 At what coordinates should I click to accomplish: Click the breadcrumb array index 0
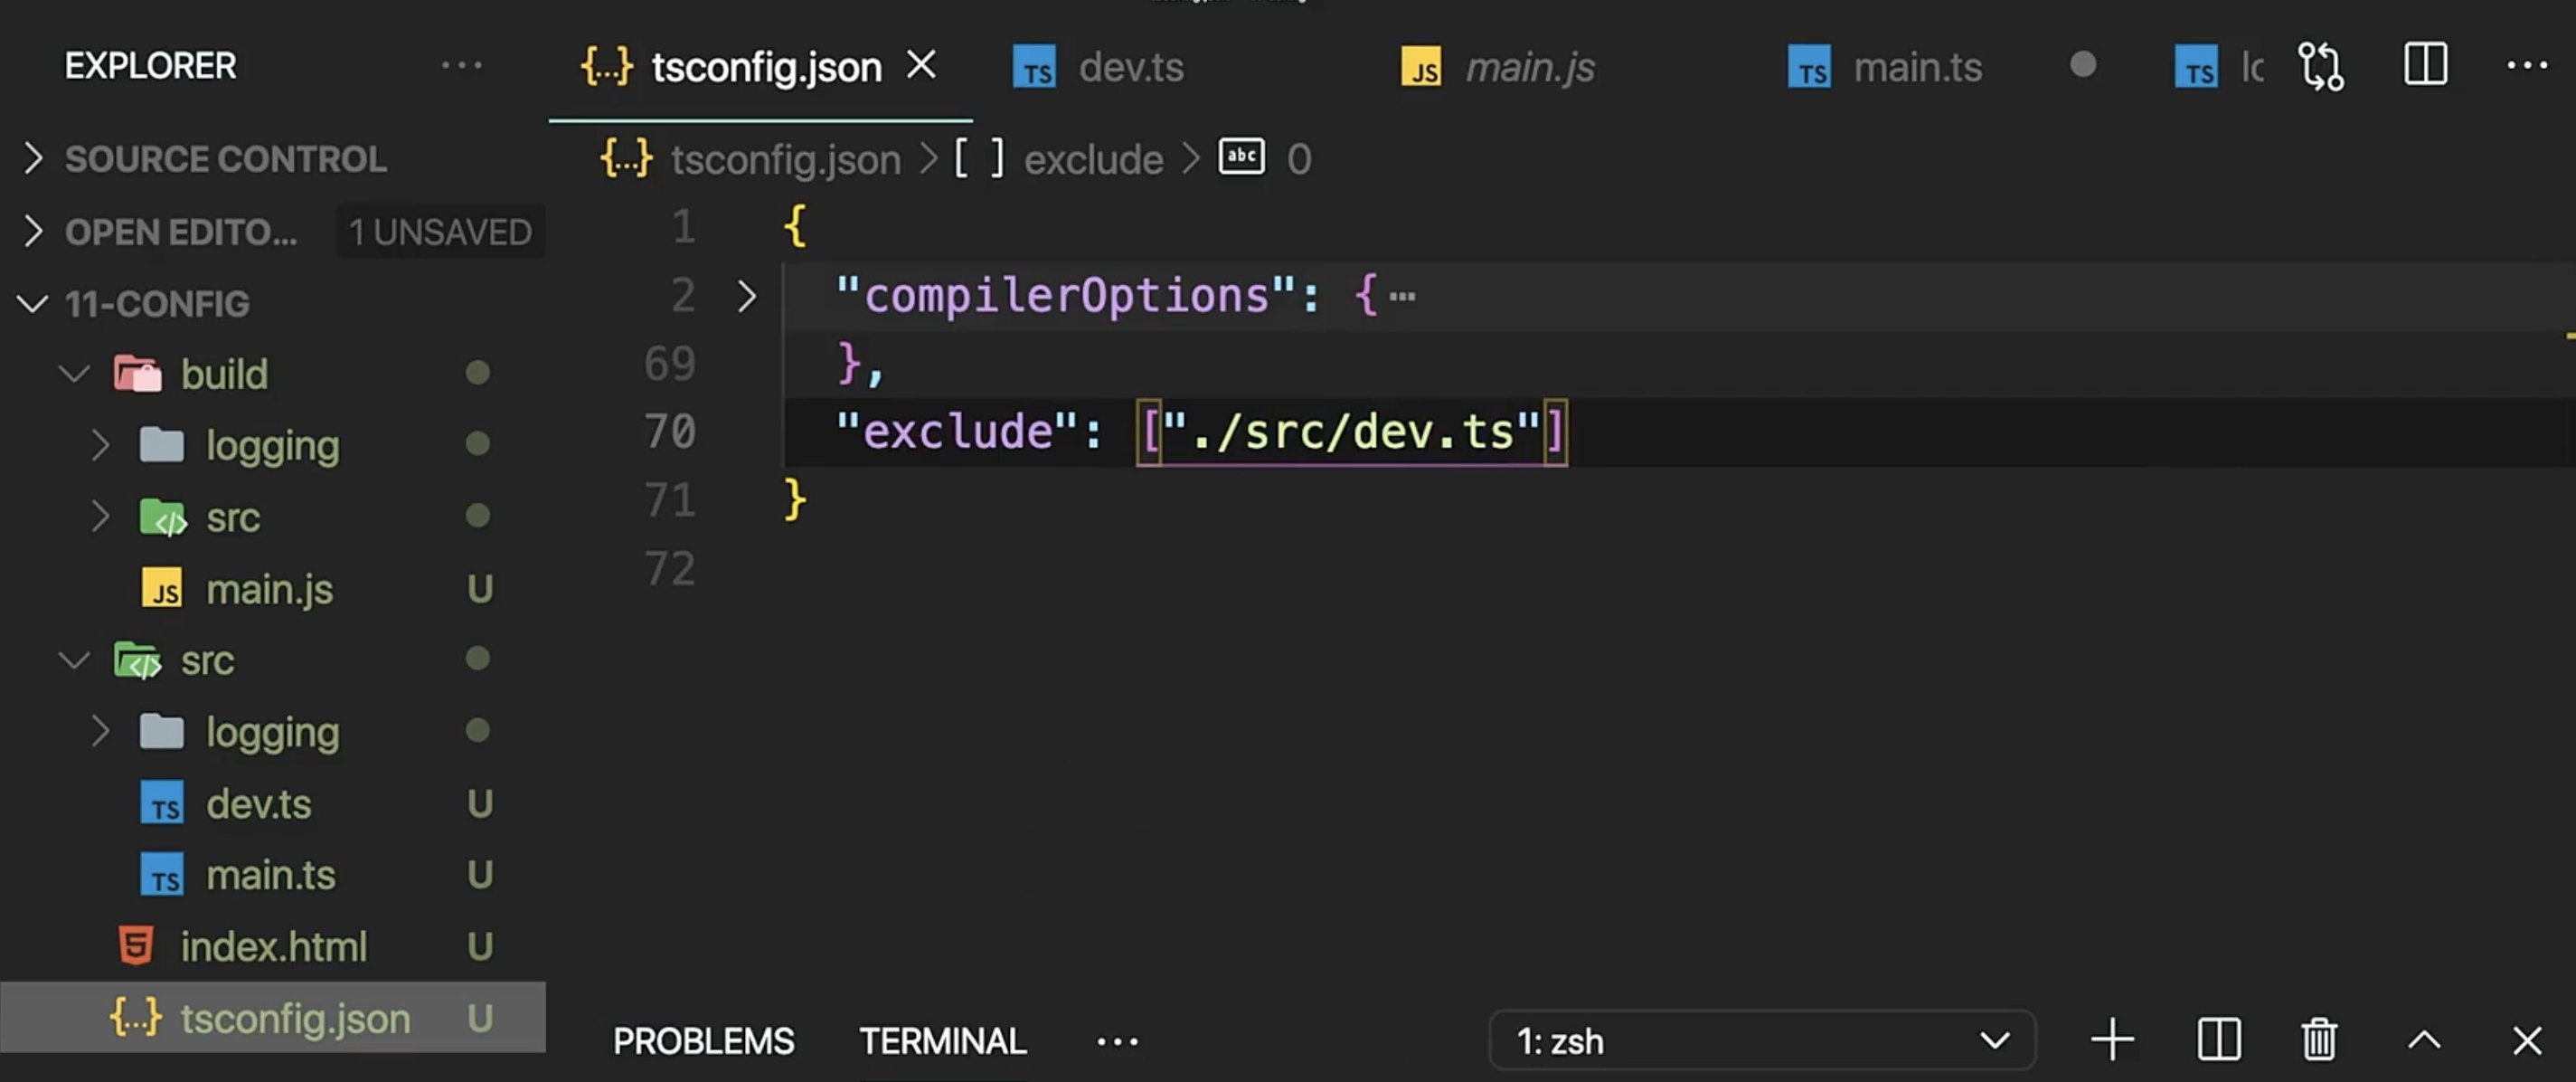pyautogui.click(x=1298, y=159)
